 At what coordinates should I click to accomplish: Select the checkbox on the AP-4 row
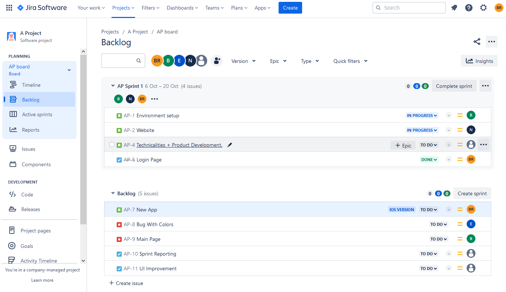[112, 145]
